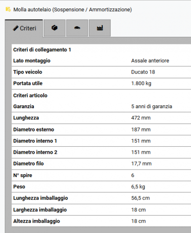Open the Criteri tab
The image size is (191, 233).
click(24, 28)
